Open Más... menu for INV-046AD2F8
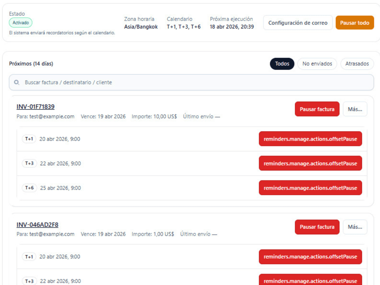This screenshot has height=285, width=380. click(355, 227)
